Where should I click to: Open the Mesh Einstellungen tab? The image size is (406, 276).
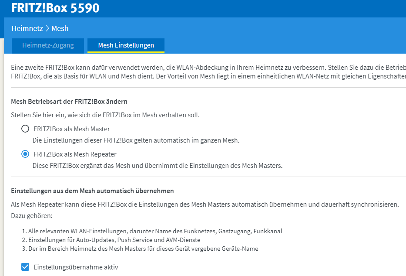coord(126,45)
